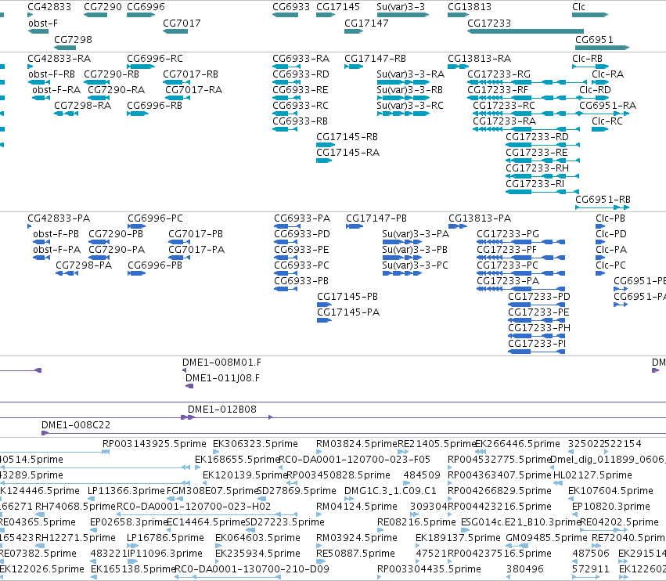Select protein CG6933-PE

pyautogui.click(x=301, y=250)
